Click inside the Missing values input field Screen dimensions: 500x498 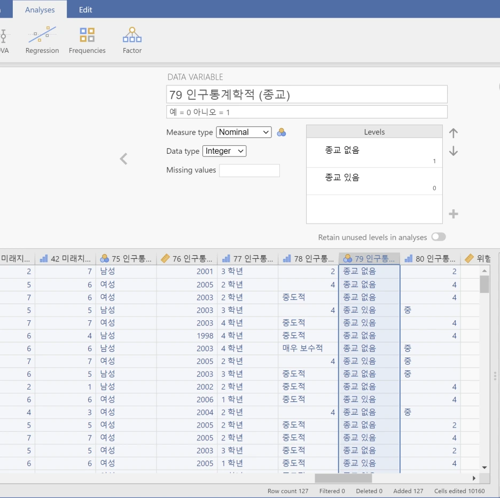point(250,170)
